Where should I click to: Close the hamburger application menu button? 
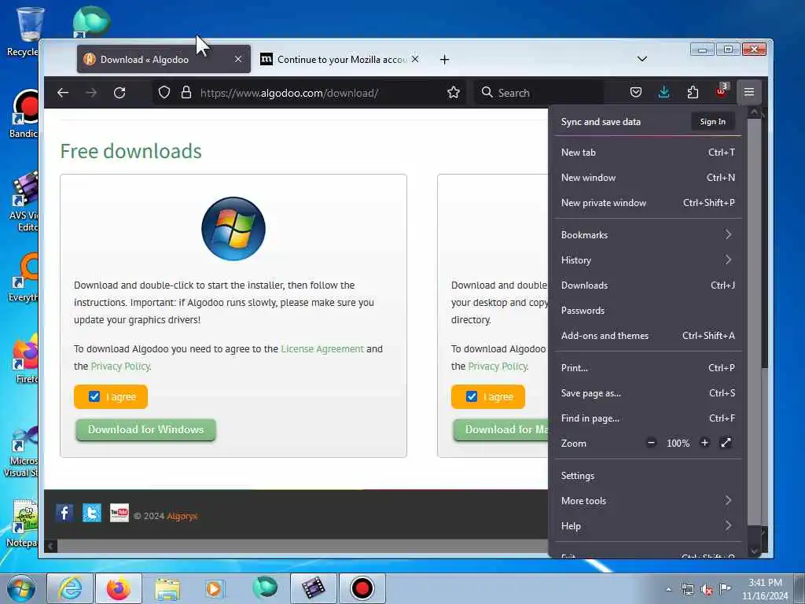(x=749, y=93)
